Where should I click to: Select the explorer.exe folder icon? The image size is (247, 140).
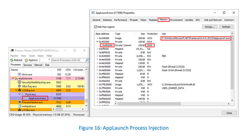16,78
